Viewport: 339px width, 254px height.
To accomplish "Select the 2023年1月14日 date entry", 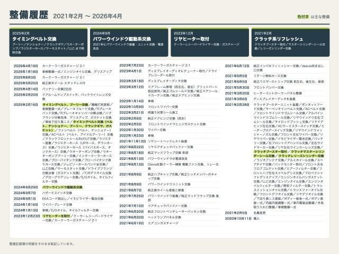I will pyautogui.click(x=131, y=101).
